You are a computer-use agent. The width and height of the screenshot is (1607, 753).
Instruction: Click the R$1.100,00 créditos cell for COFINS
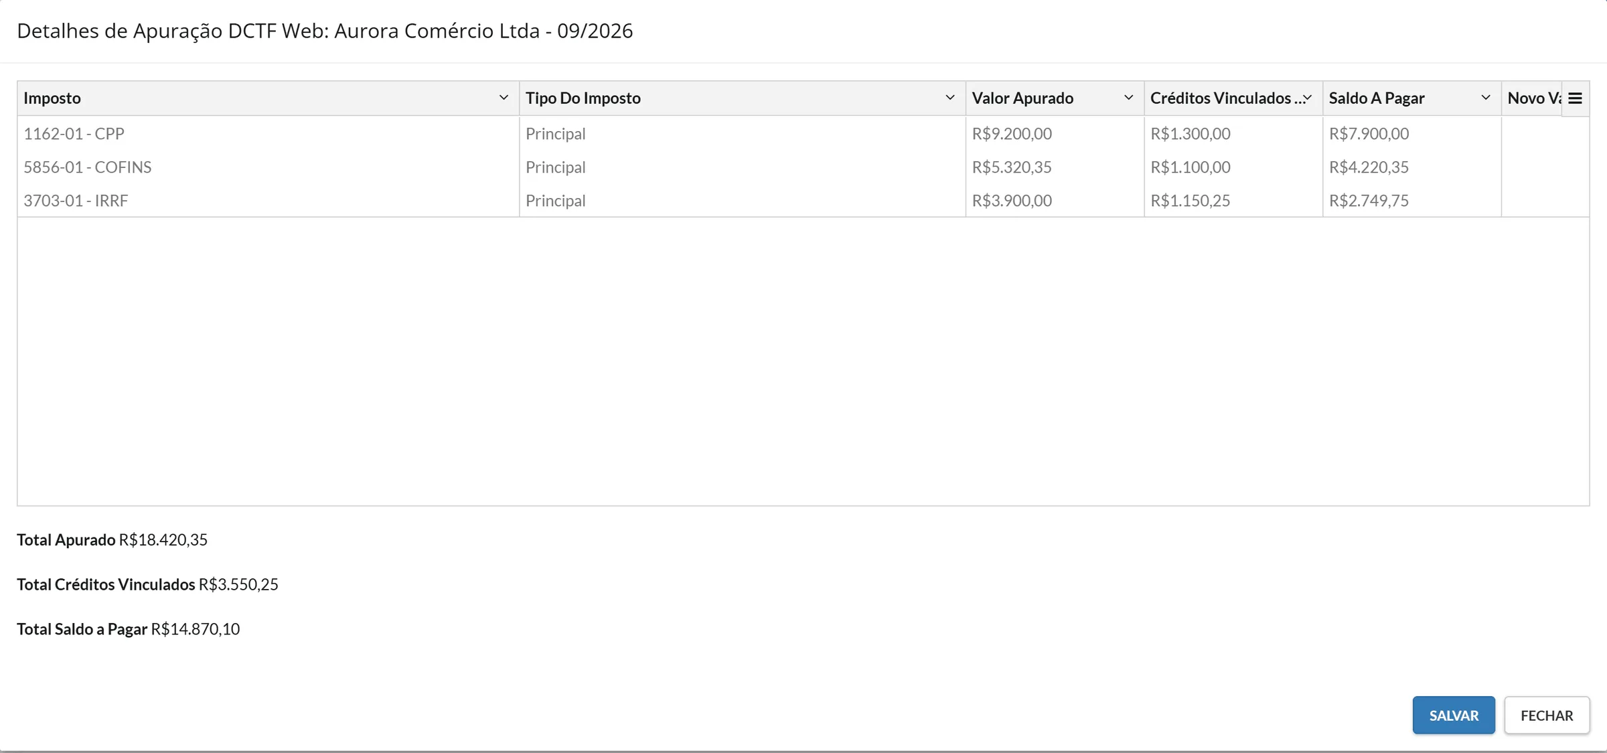(1233, 167)
